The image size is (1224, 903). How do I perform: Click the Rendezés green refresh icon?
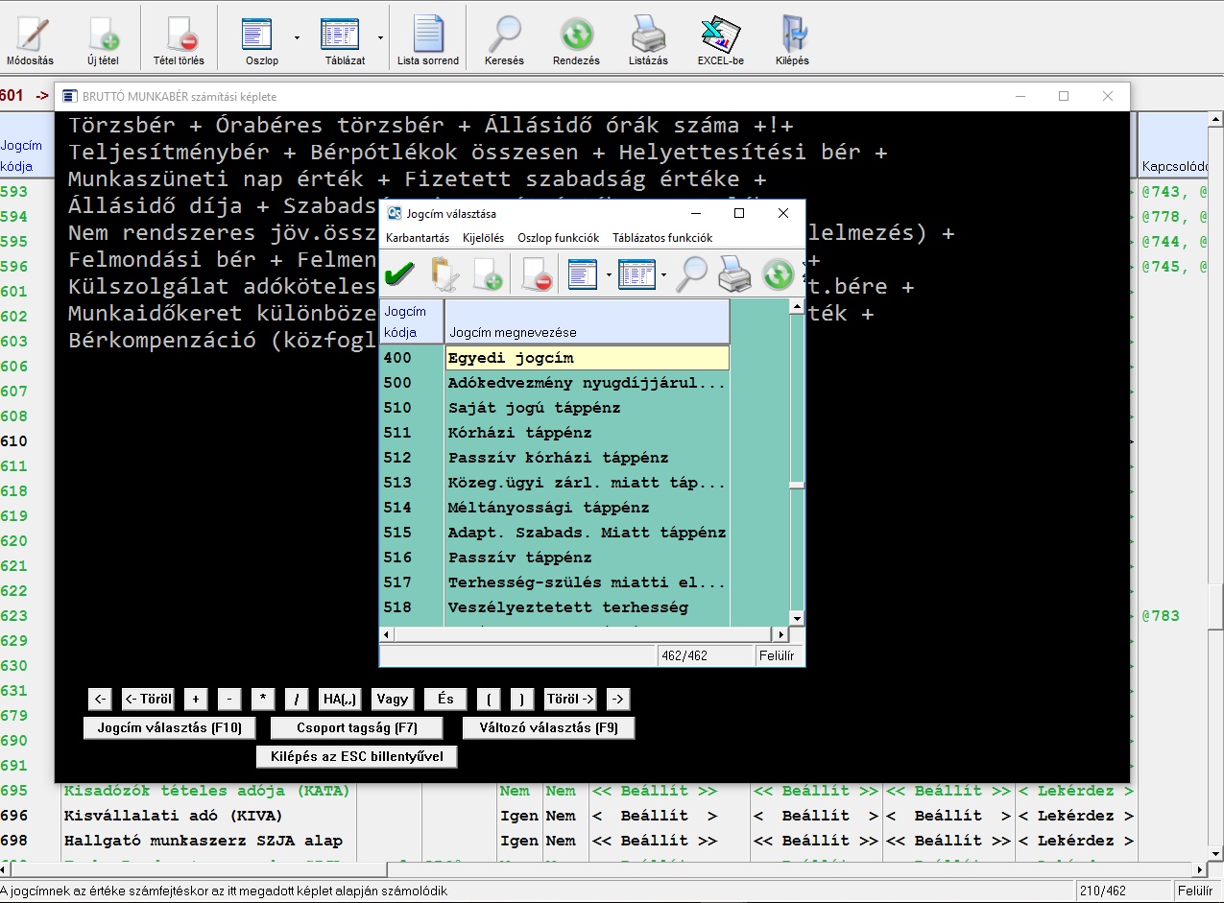pos(576,35)
